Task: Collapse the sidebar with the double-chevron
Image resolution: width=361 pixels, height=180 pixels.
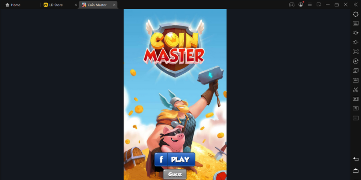Action: 355,4
